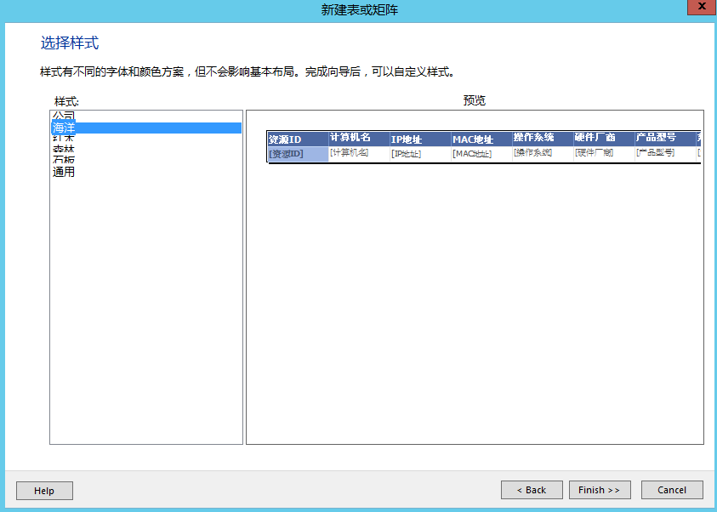717x512 pixels.
Task: Click the [IP地址] data cell in preview
Action: pyautogui.click(x=420, y=154)
